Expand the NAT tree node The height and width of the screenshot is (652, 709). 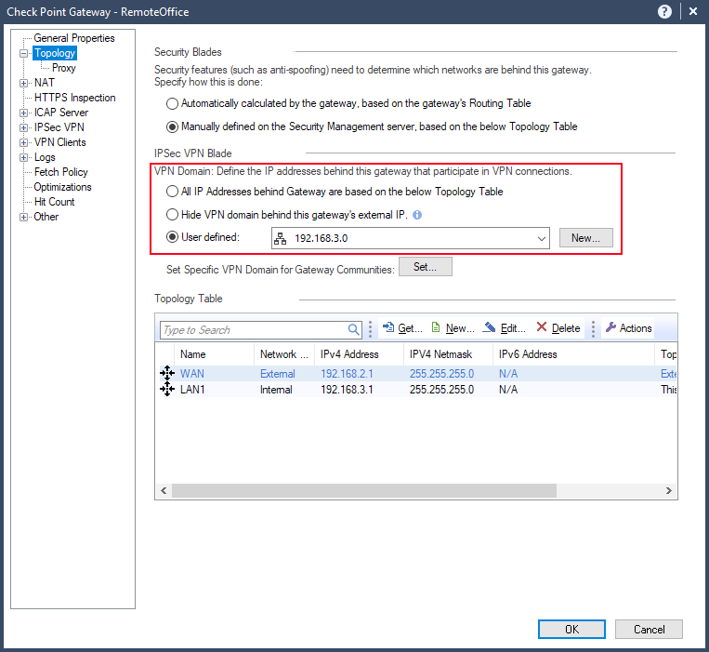pyautogui.click(x=24, y=83)
